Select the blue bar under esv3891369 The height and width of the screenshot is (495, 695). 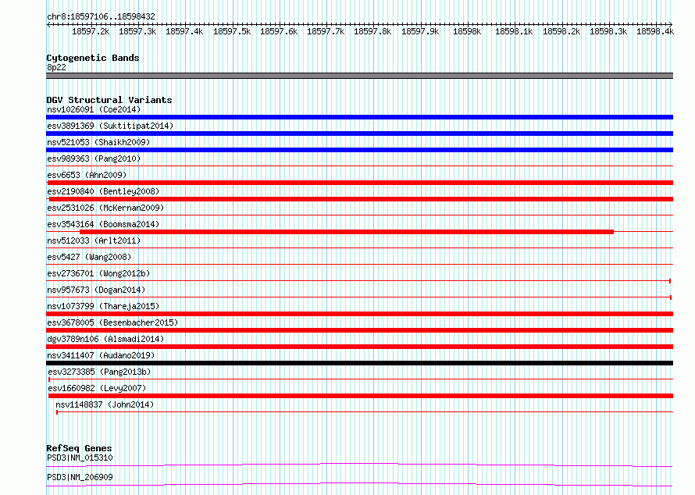[359, 134]
